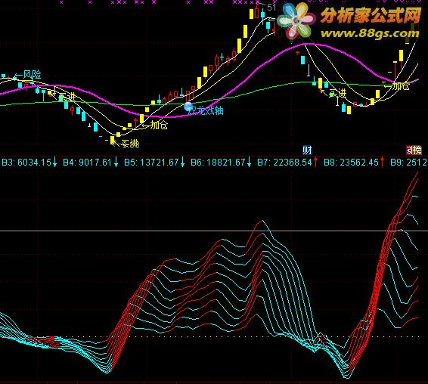Select the B4: 9017.61 indicator value
This screenshot has height=384, width=428.
88,163
